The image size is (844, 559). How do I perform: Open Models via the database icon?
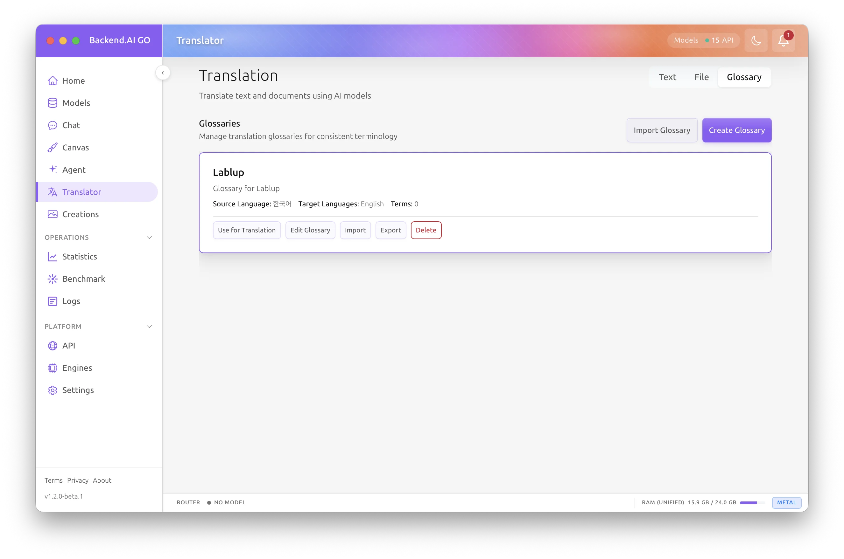coord(53,103)
